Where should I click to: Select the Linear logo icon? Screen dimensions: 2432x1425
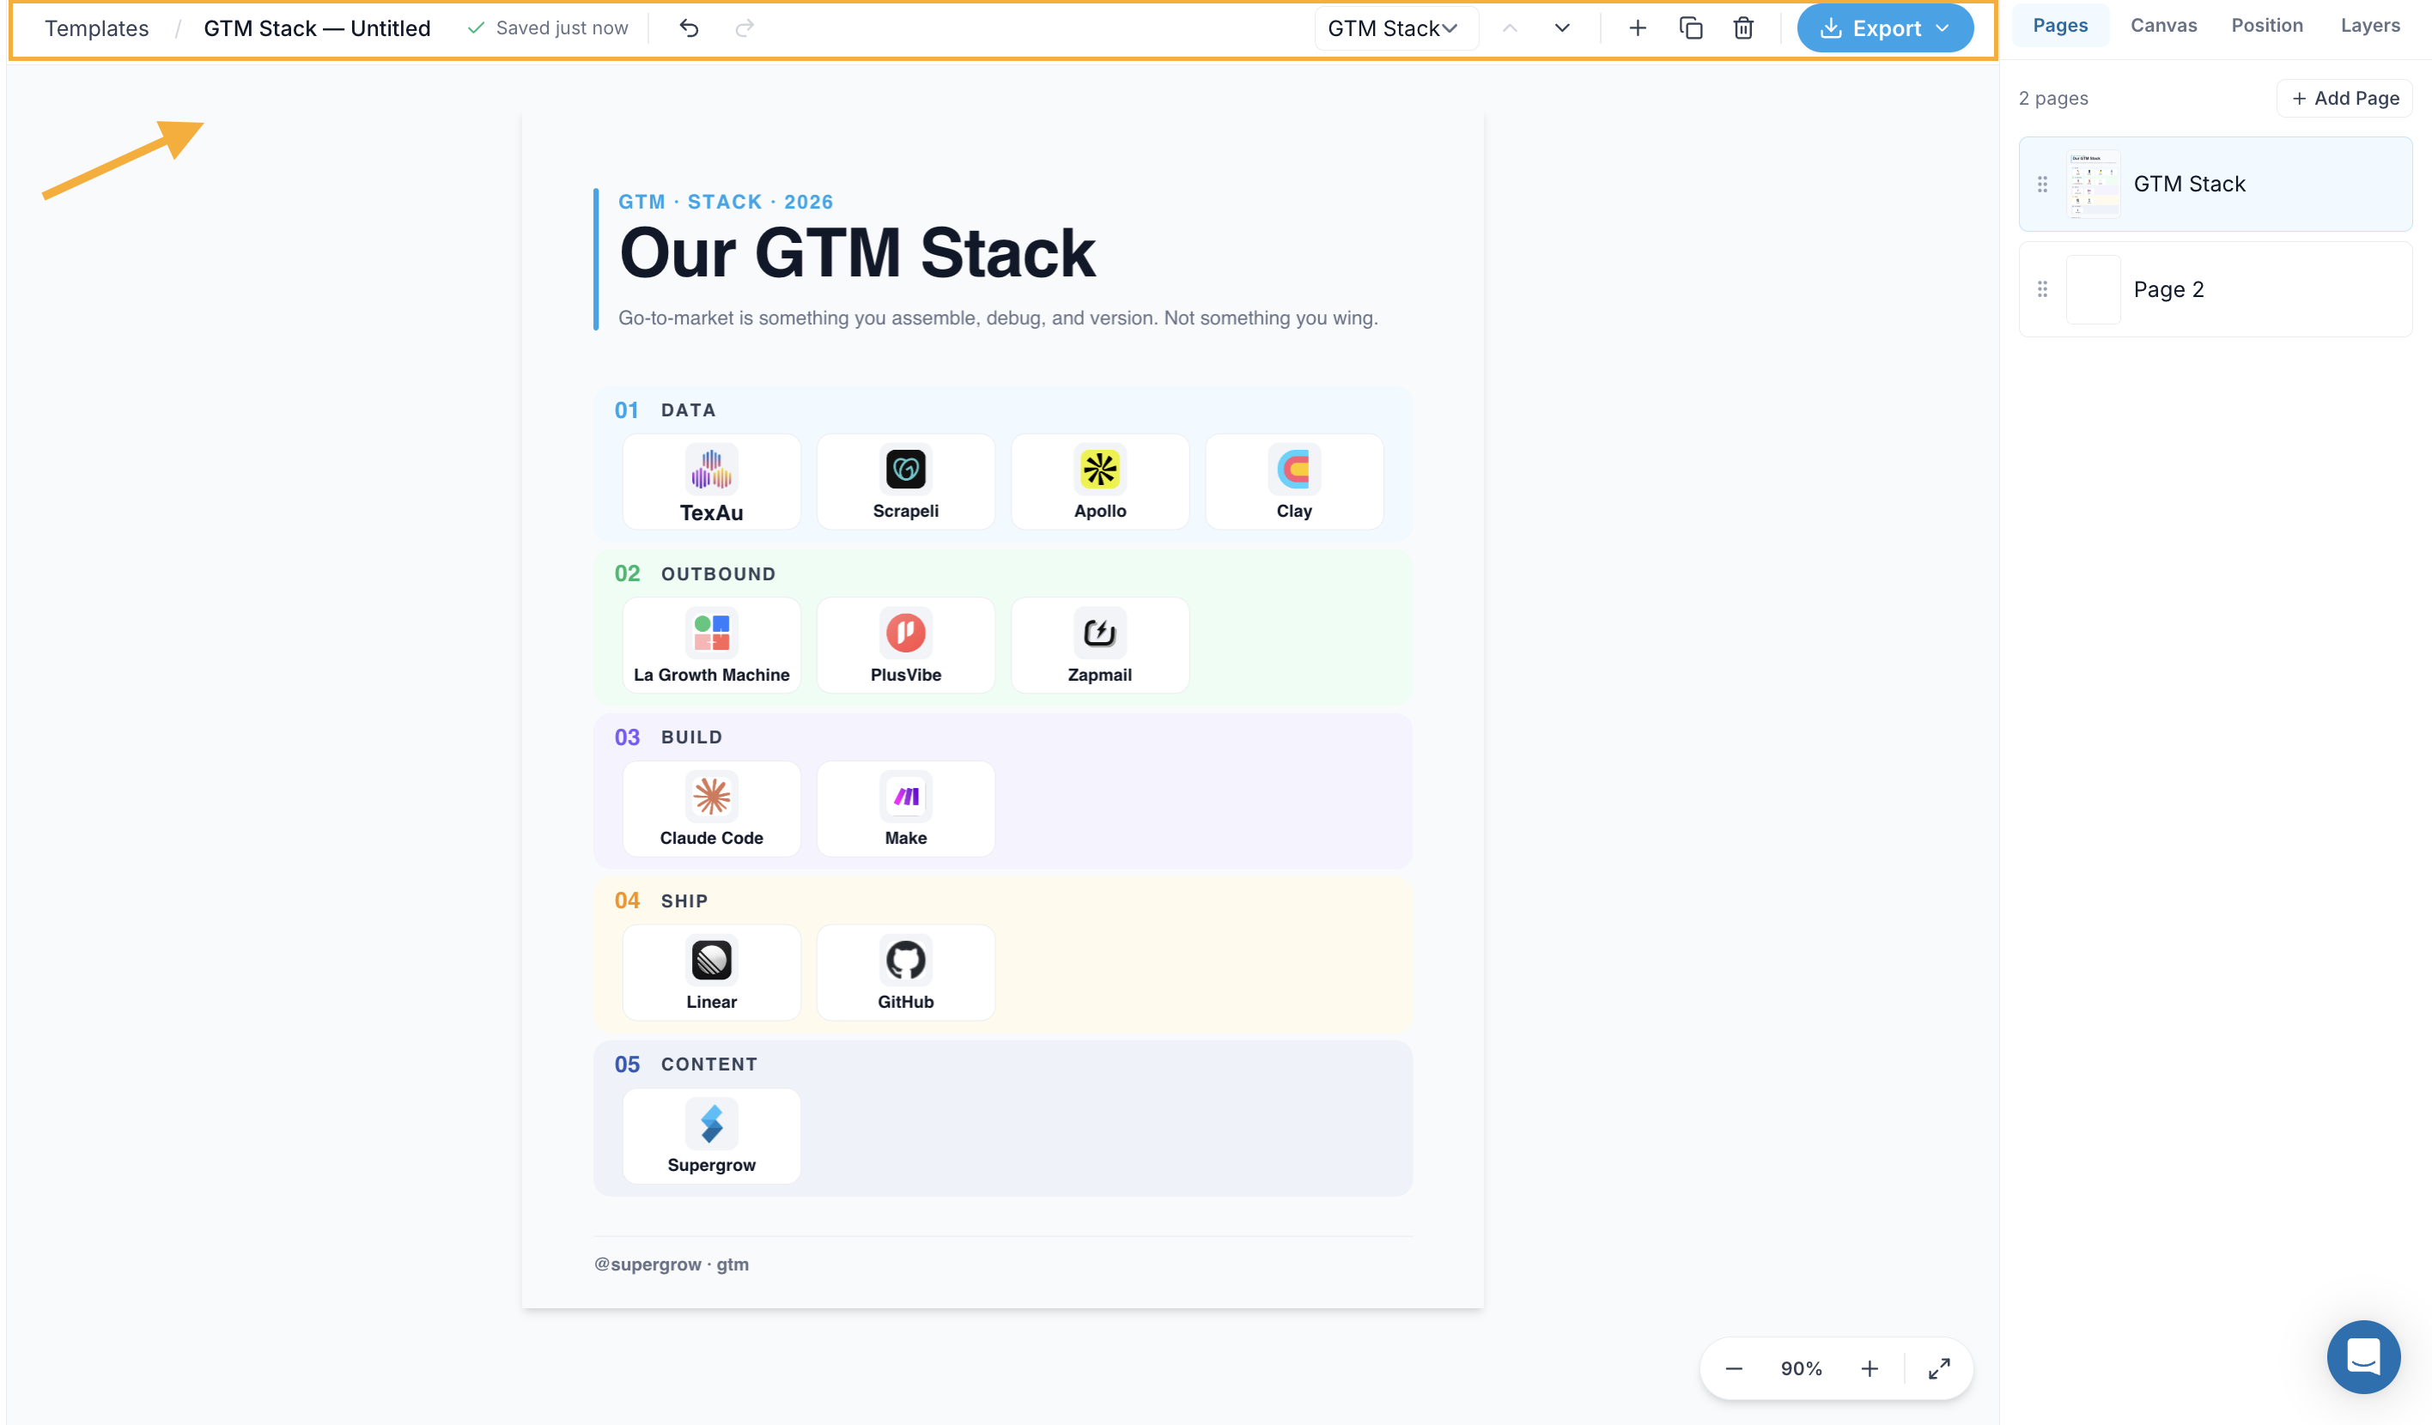[711, 960]
